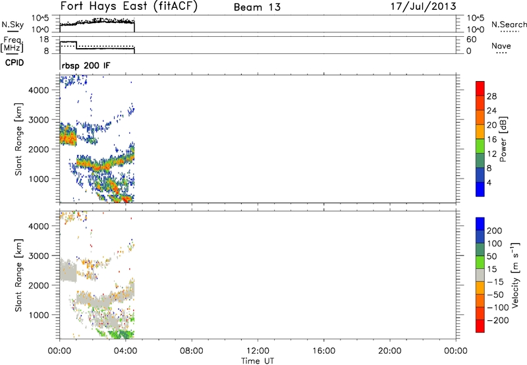Click the "Velocity [m s⁻¹]" colorbar title

coord(514,275)
